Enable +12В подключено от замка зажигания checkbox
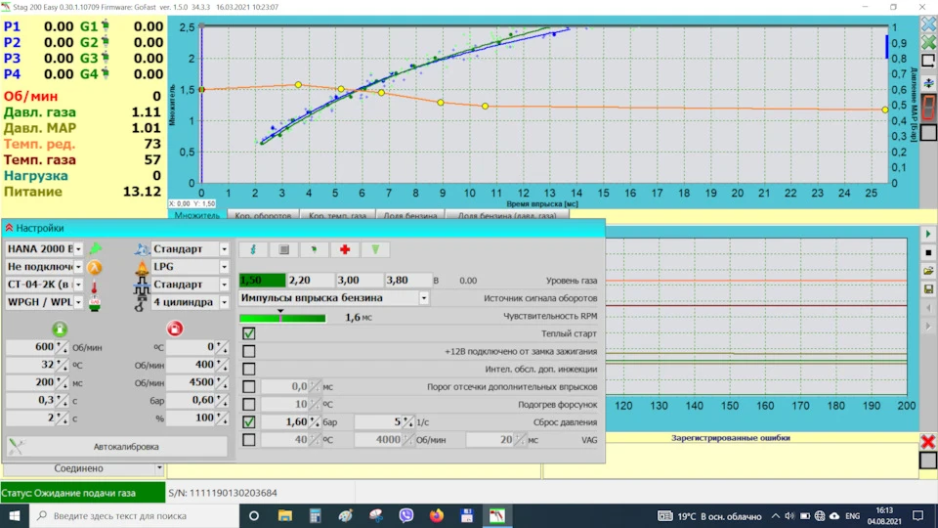 (249, 351)
